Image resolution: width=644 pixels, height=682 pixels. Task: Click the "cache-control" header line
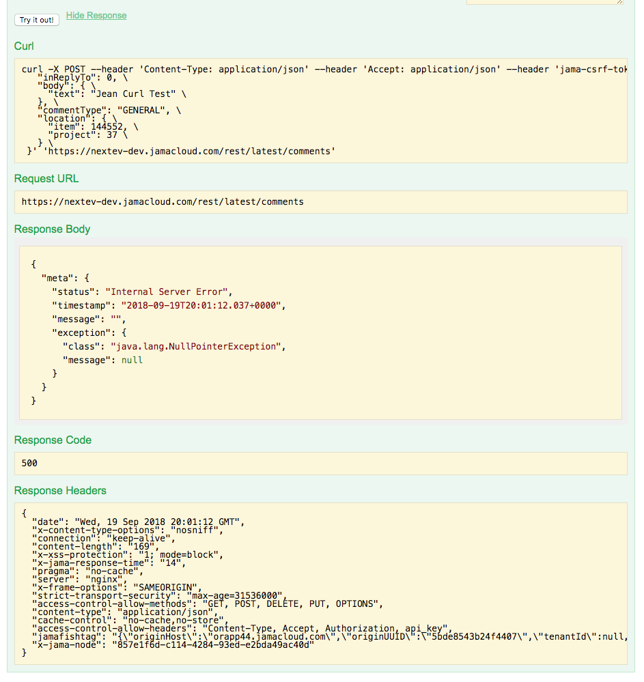click(x=130, y=621)
